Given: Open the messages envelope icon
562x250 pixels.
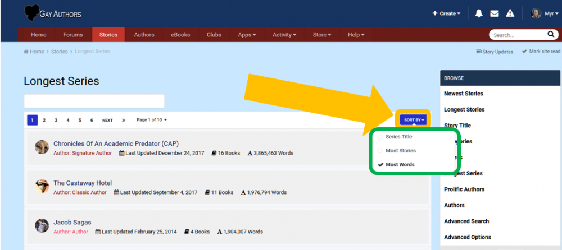Looking at the screenshot, I should coord(494,13).
